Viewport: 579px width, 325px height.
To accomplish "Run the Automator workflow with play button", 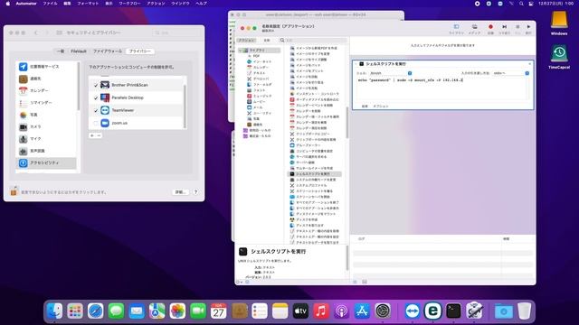I will (x=528, y=27).
